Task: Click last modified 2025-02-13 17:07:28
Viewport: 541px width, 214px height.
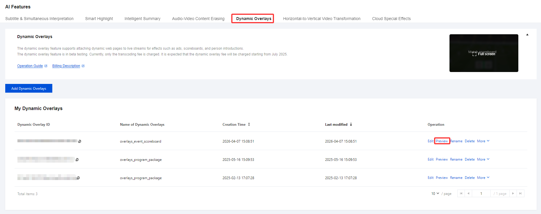Action: pyautogui.click(x=341, y=178)
